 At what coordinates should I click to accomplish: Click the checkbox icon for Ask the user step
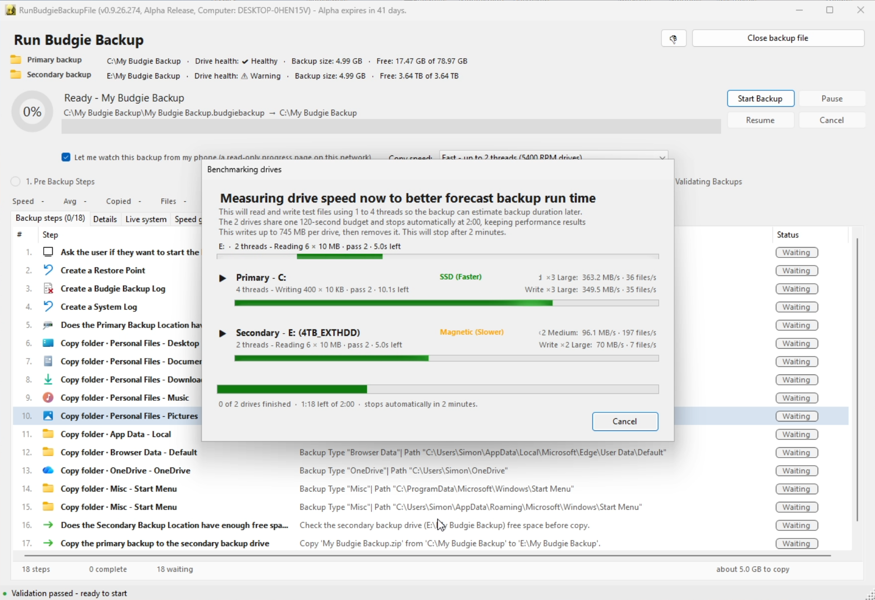click(x=48, y=252)
